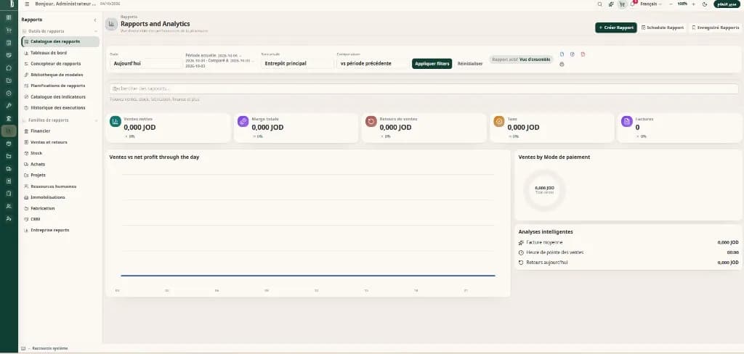
Task: Open Historique des exécutions
Action: click(60, 107)
